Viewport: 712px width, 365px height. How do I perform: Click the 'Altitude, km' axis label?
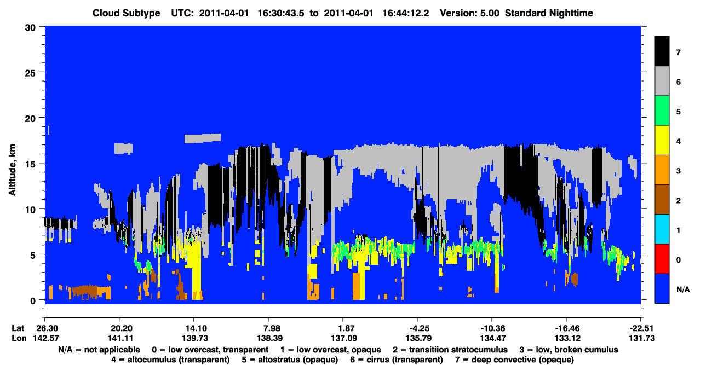click(x=12, y=170)
